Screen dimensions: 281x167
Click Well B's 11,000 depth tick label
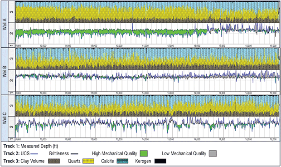point(68,93)
